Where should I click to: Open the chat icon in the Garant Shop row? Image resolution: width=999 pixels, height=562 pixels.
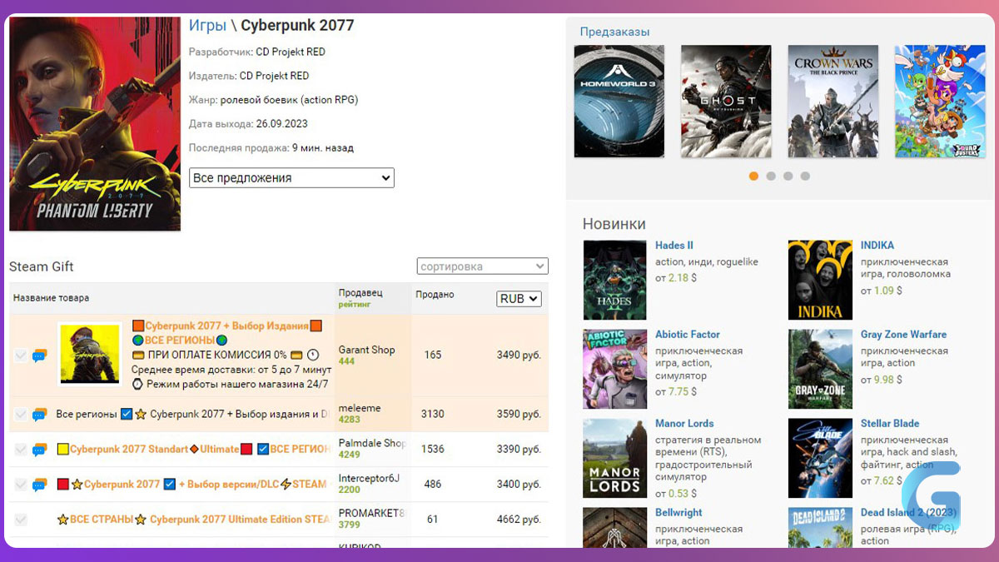(39, 356)
